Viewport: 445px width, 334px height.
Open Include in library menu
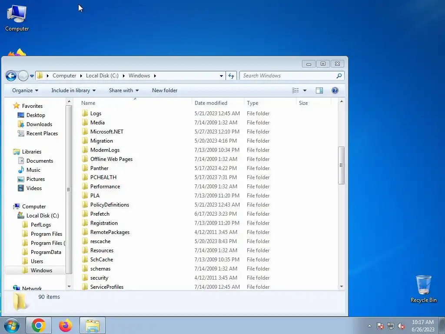click(73, 90)
